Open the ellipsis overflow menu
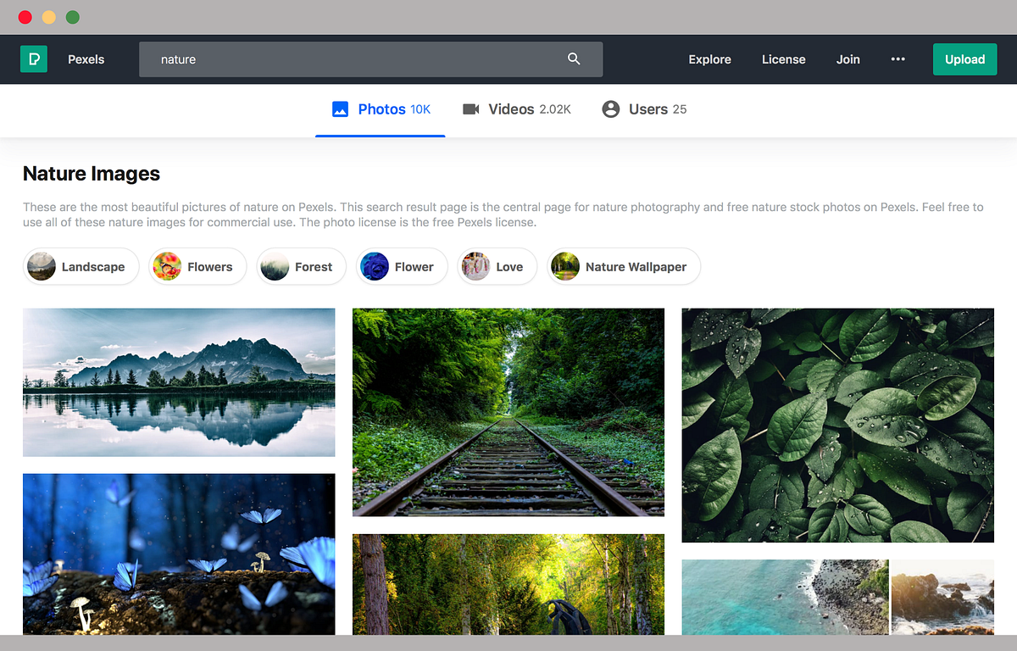 click(898, 59)
